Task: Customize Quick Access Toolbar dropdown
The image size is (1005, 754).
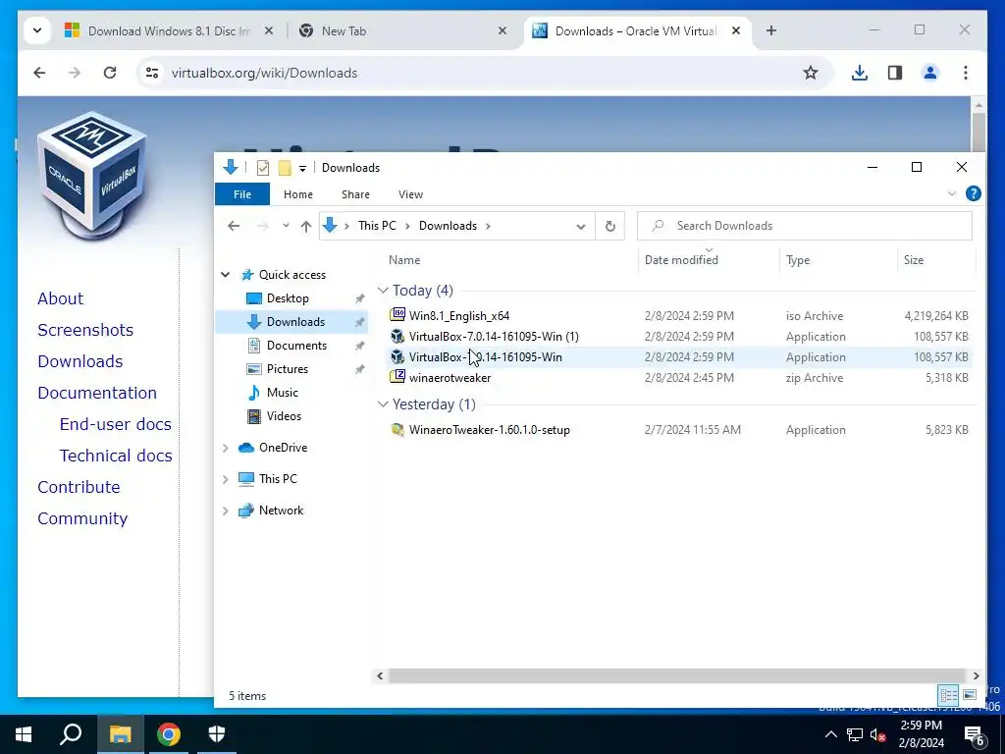Action: tap(302, 169)
